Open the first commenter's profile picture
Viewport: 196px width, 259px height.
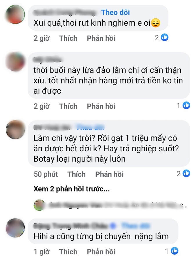15,15
